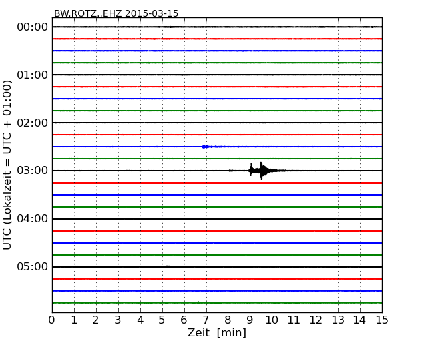The height and width of the screenshot is (347, 434).
Task: Click the x-axis tick label 8
Action: click(x=228, y=320)
